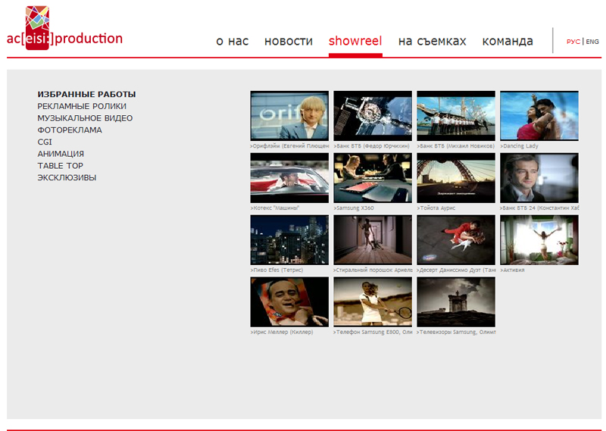Screen dimensions: 606x431
Task: Open the 'команда' page
Action: (x=508, y=42)
